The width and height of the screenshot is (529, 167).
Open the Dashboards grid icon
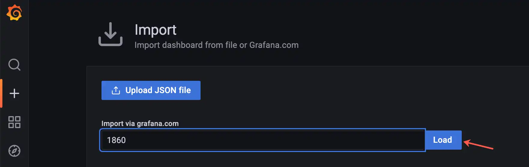pyautogui.click(x=14, y=122)
